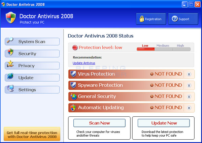Expand the Virus Protection row
Image resolution: width=202 pixels, height=143 pixels.
tap(189, 74)
